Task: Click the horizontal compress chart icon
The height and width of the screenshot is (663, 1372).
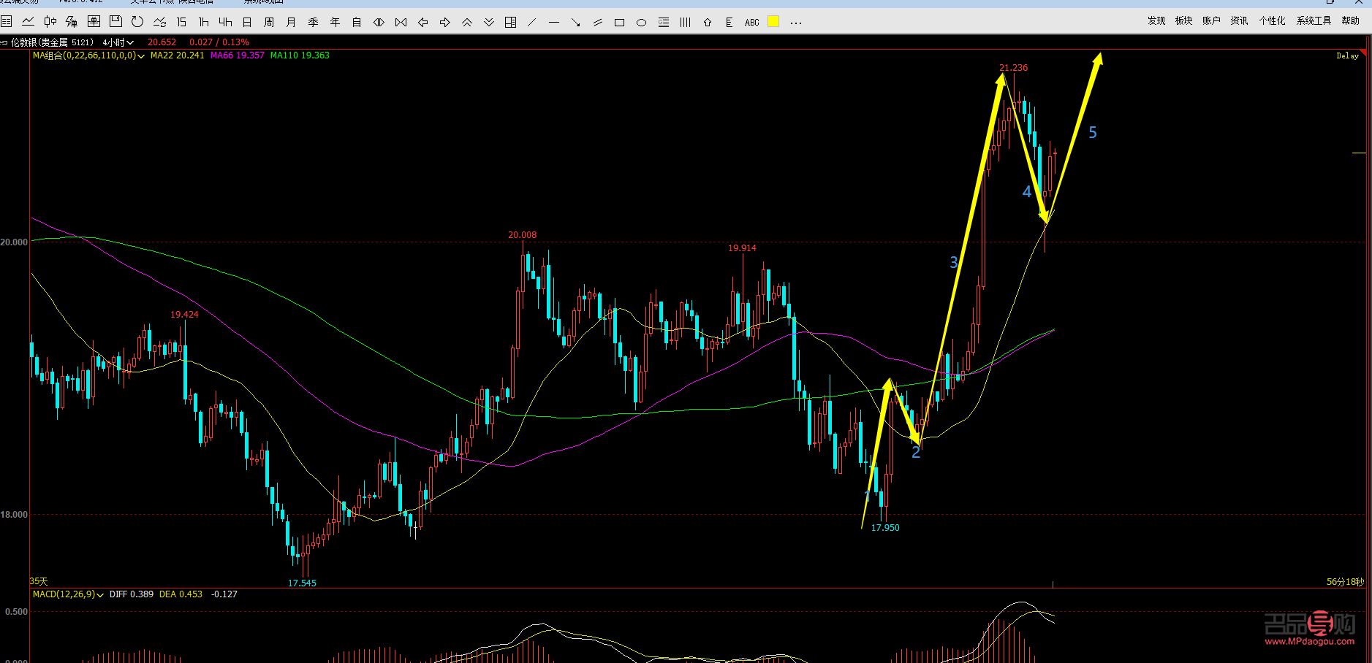Action: [401, 22]
